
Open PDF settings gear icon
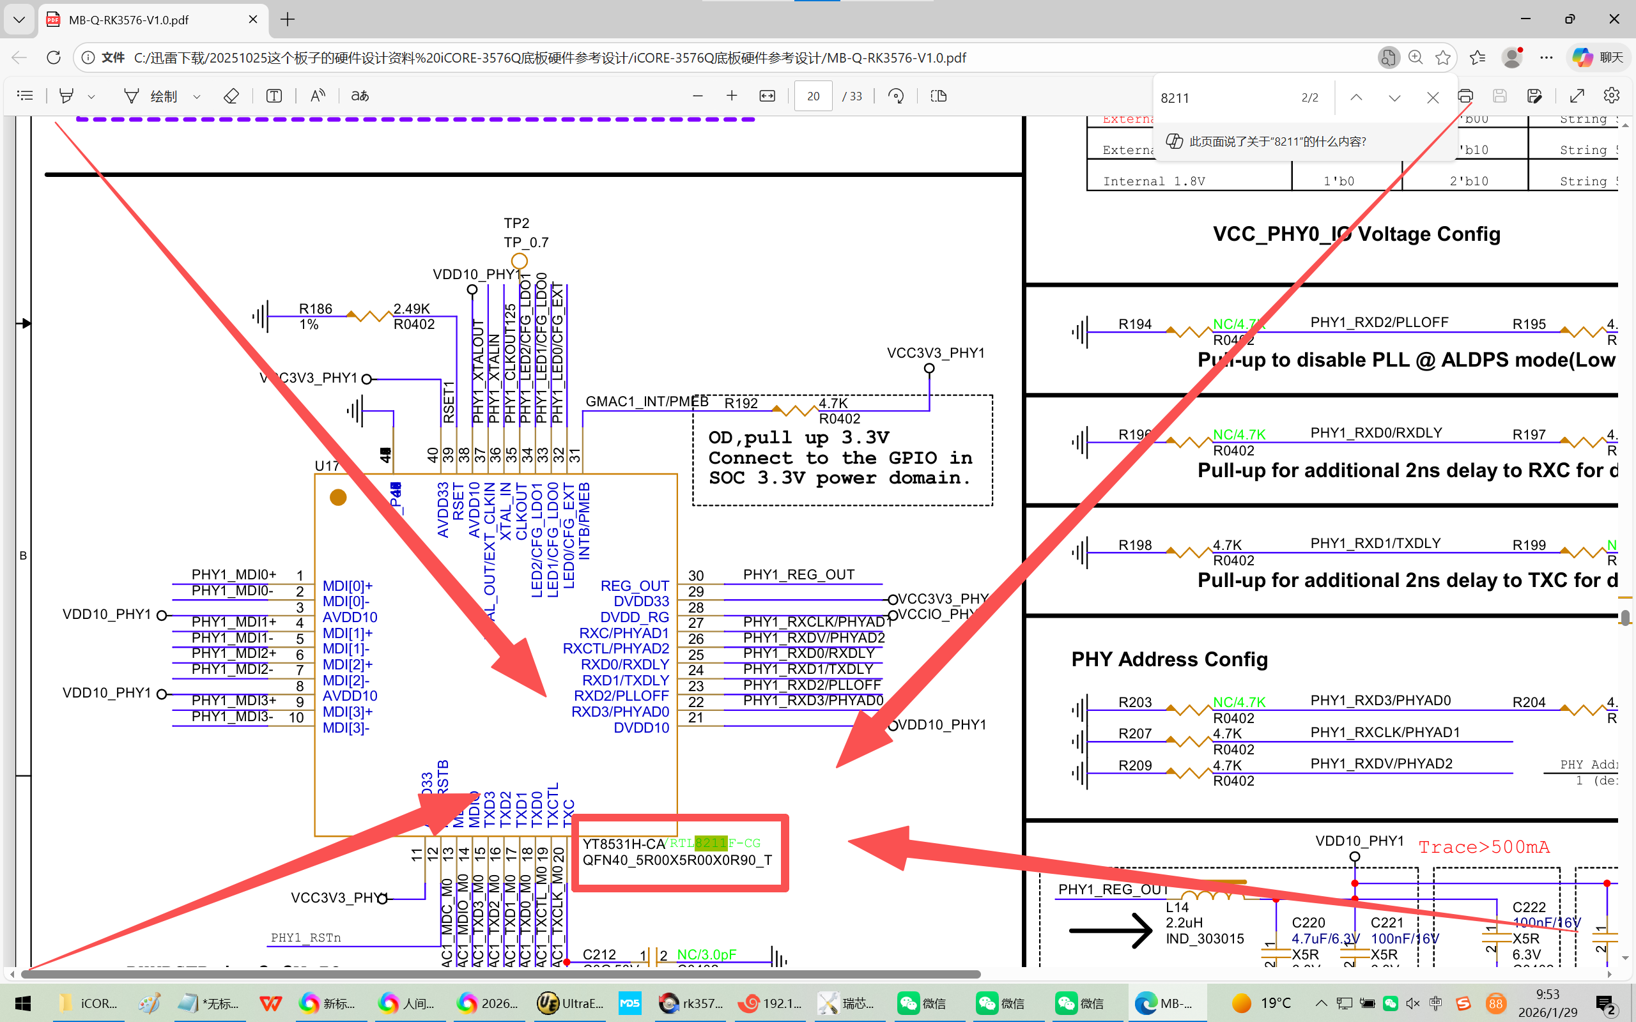click(x=1611, y=96)
